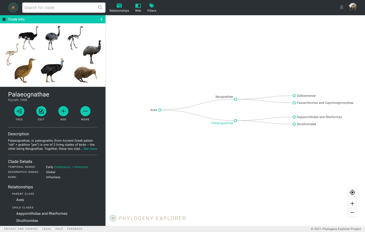Image resolution: width=365 pixels, height=232 pixels.
Task: Open Privacy and Cookies footer link
Action: click(21, 229)
